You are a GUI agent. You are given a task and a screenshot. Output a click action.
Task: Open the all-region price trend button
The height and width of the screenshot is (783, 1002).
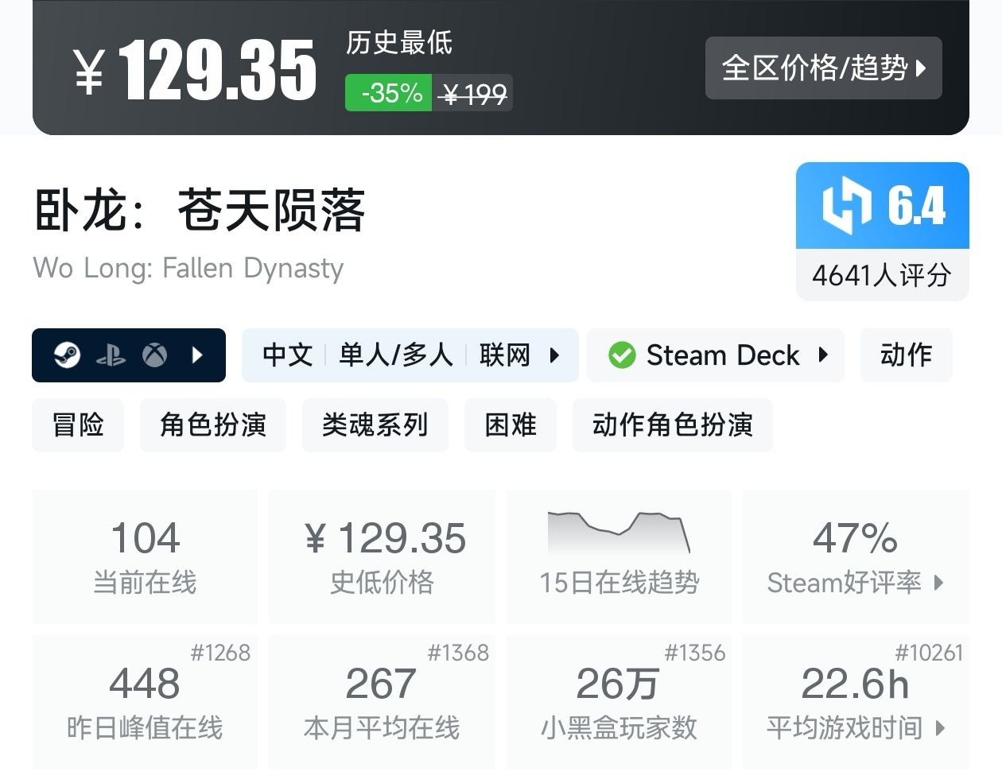823,68
